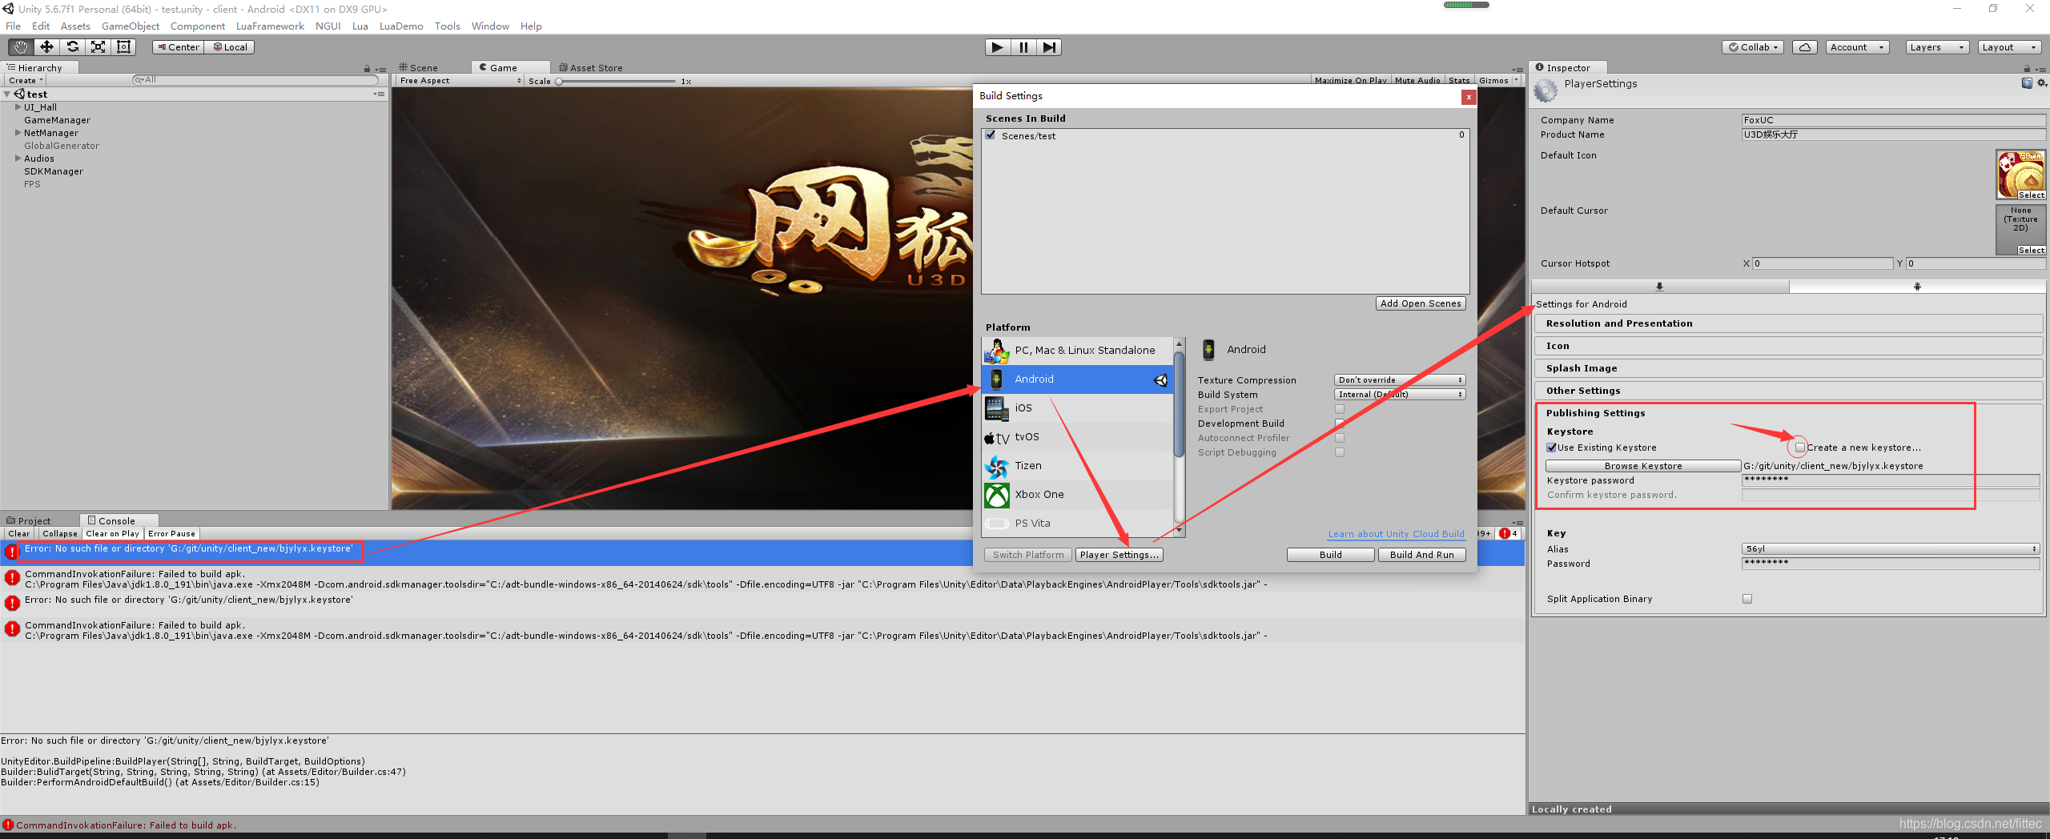Open the Assets menu
Screen dimensions: 2050x839
coord(75,26)
